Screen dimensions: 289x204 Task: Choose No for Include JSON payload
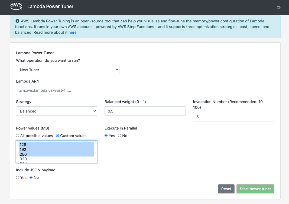tap(31, 178)
